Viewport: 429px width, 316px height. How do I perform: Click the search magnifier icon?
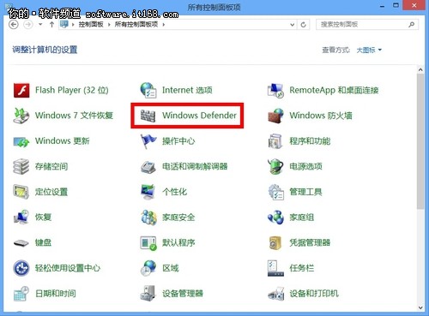click(411, 25)
